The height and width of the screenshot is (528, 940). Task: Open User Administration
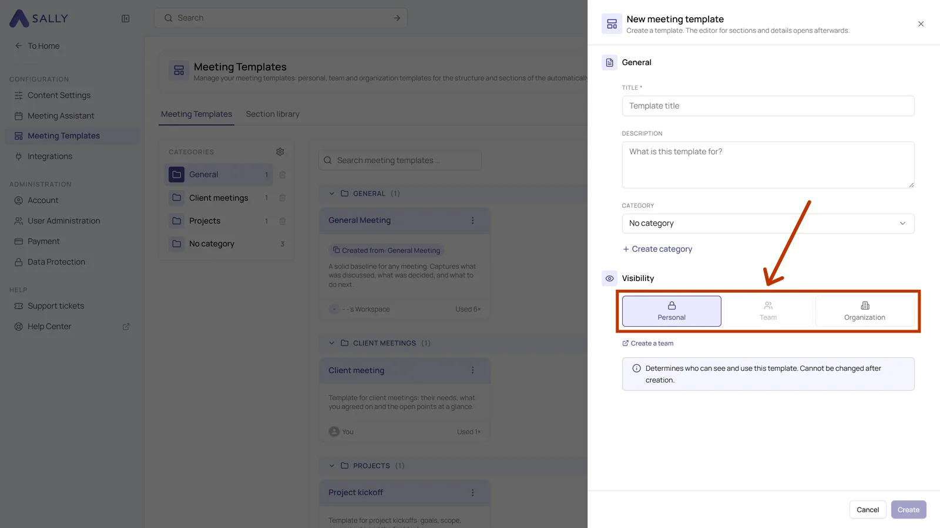[x=63, y=221]
